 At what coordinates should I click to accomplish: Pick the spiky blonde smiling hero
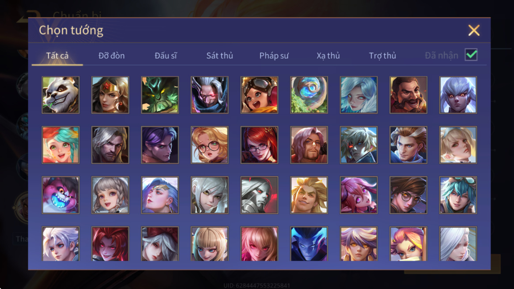pos(309,195)
